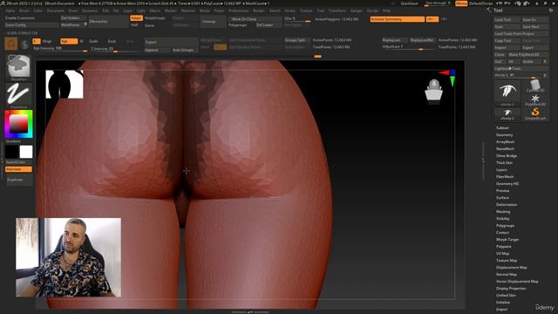558x314 pixels.
Task: Expand the Geometry sub-palette
Action: pyautogui.click(x=504, y=135)
